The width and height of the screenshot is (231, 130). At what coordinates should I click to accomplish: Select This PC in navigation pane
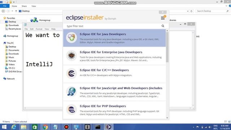point(10,43)
